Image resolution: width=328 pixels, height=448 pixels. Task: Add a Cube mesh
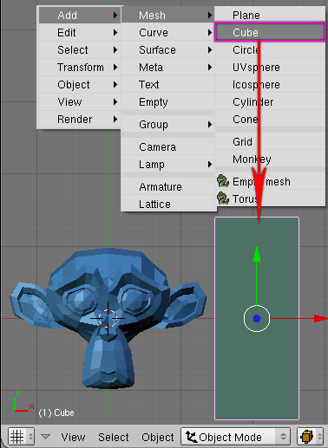tap(270, 32)
